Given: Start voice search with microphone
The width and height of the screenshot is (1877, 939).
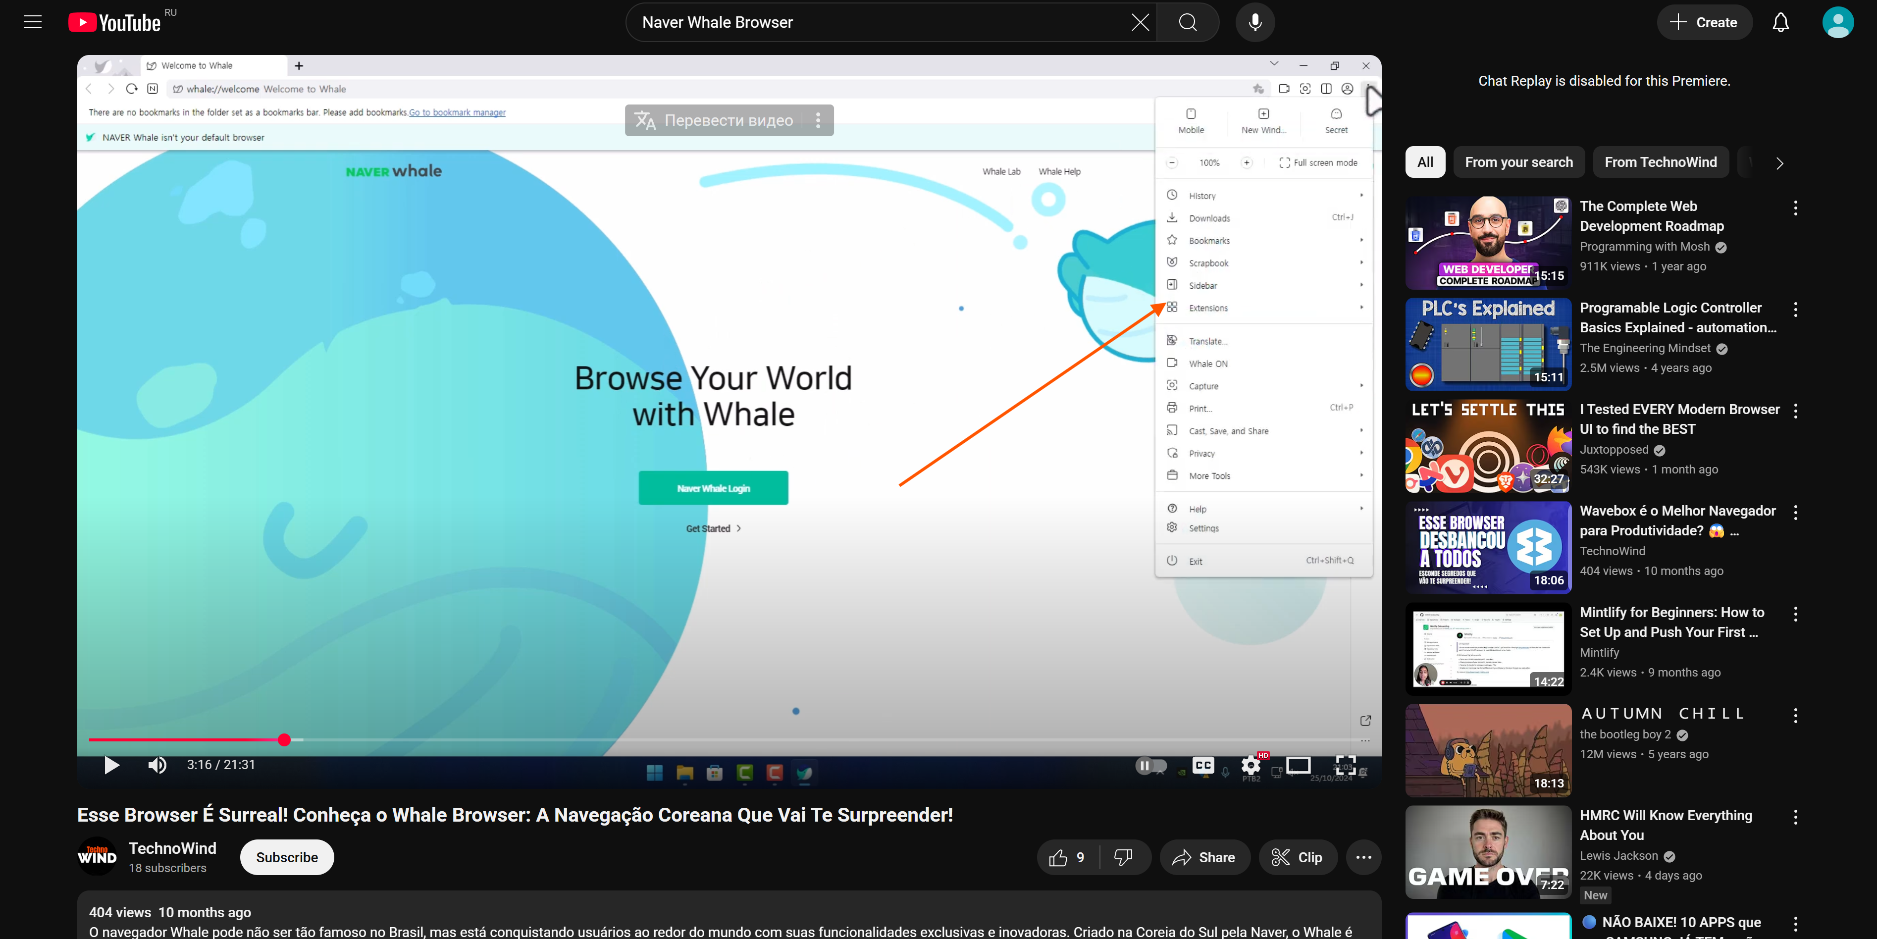Looking at the screenshot, I should [1255, 23].
